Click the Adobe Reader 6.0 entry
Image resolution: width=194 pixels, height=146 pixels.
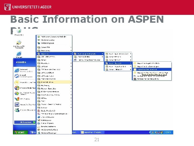coord(54,111)
